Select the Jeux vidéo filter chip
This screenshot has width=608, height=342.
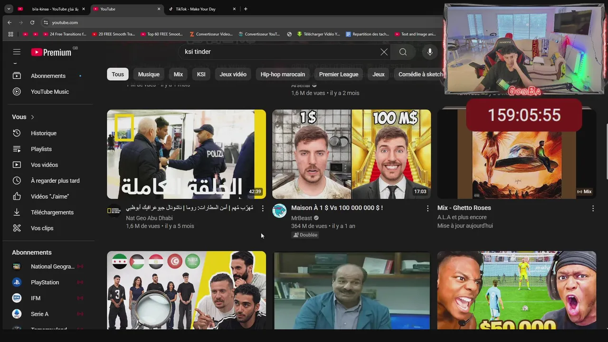click(x=233, y=74)
